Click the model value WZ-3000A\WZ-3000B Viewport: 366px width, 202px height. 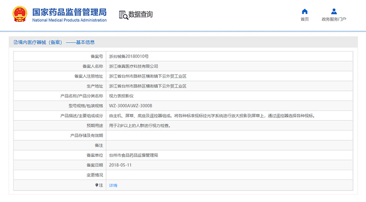(x=130, y=106)
